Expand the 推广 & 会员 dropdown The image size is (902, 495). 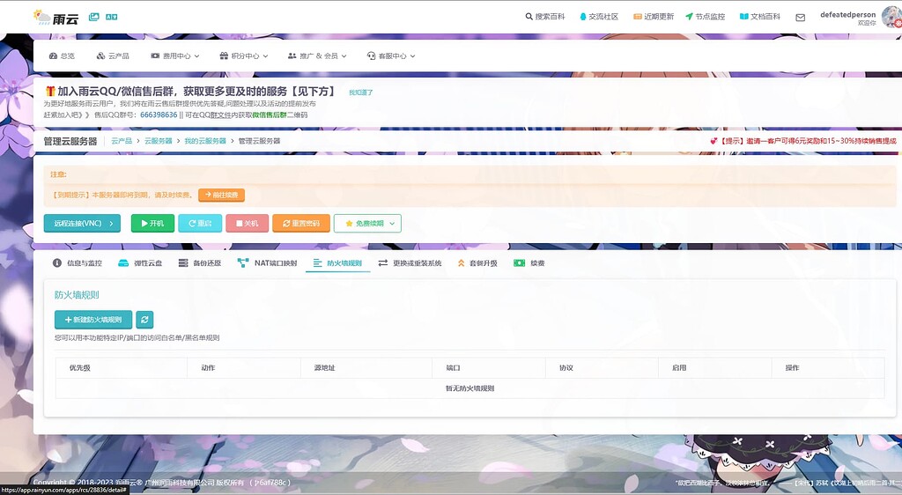click(317, 55)
